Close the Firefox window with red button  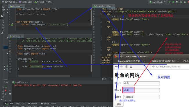116,56
